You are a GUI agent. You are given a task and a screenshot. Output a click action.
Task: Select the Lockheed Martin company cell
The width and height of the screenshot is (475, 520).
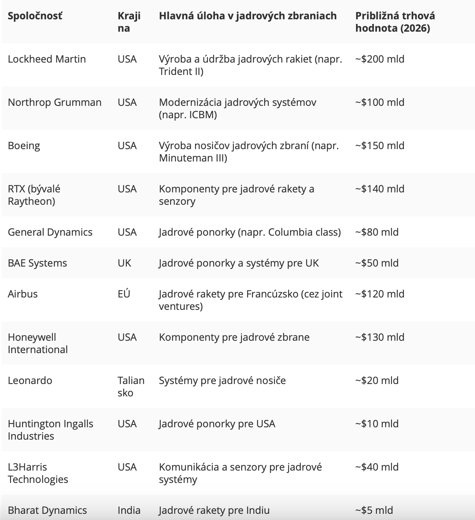click(47, 59)
